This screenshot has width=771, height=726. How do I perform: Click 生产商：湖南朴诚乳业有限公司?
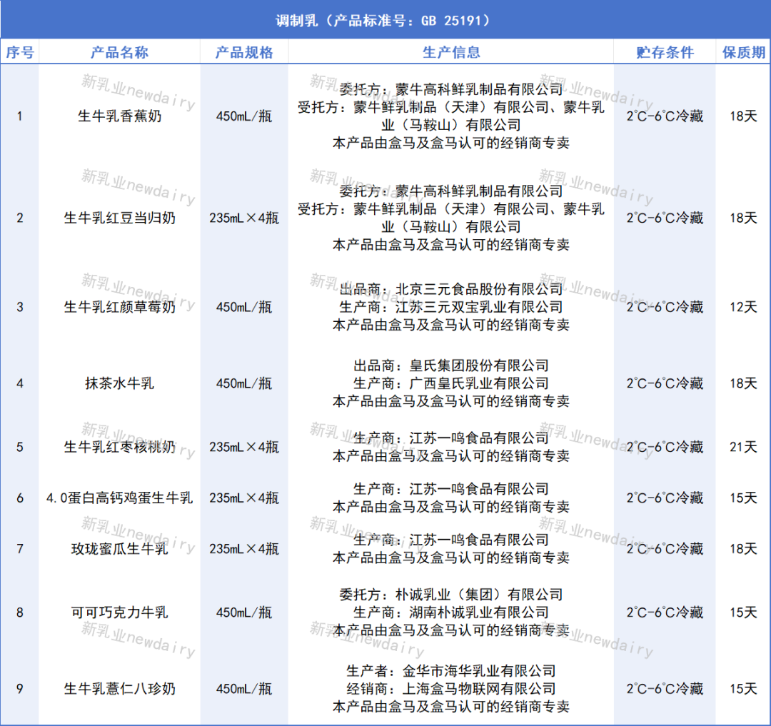point(451,612)
